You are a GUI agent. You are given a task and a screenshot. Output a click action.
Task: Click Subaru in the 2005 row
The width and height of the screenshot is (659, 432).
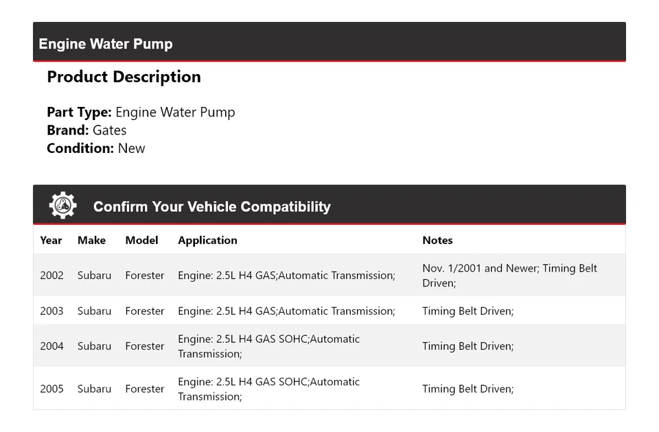click(x=94, y=389)
